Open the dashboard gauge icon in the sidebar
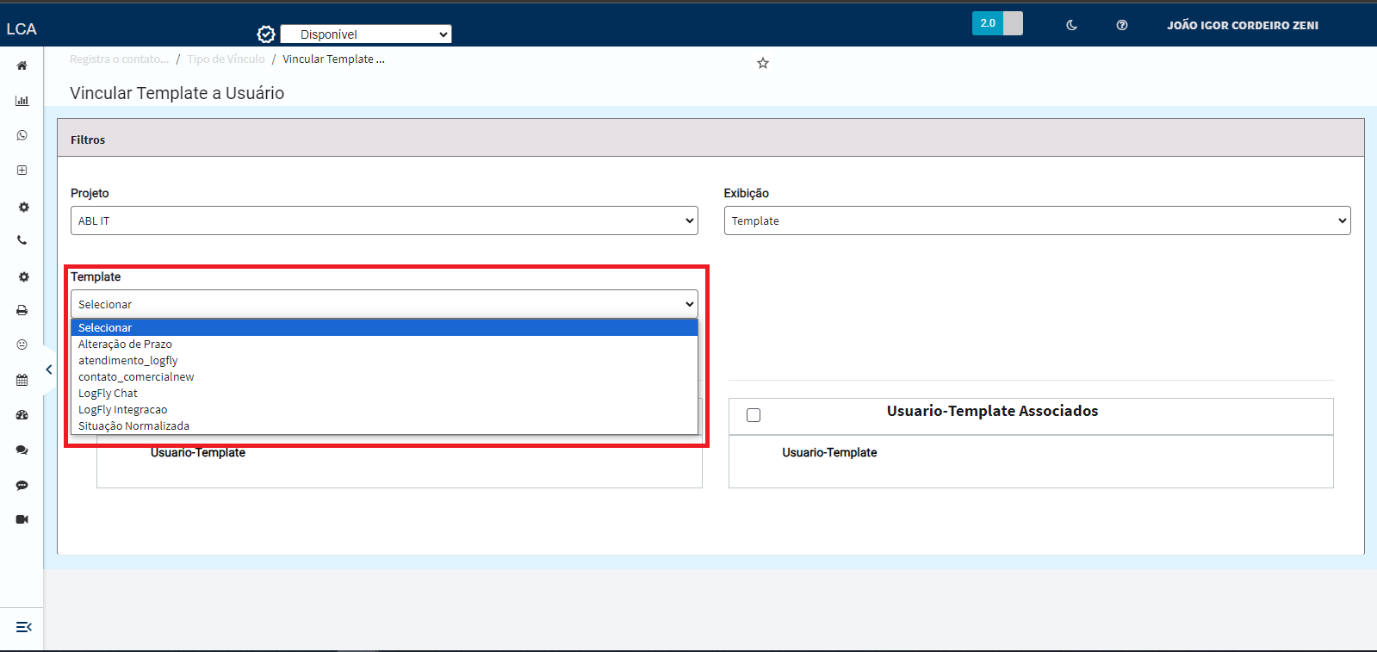This screenshot has height=652, width=1377. tap(22, 415)
